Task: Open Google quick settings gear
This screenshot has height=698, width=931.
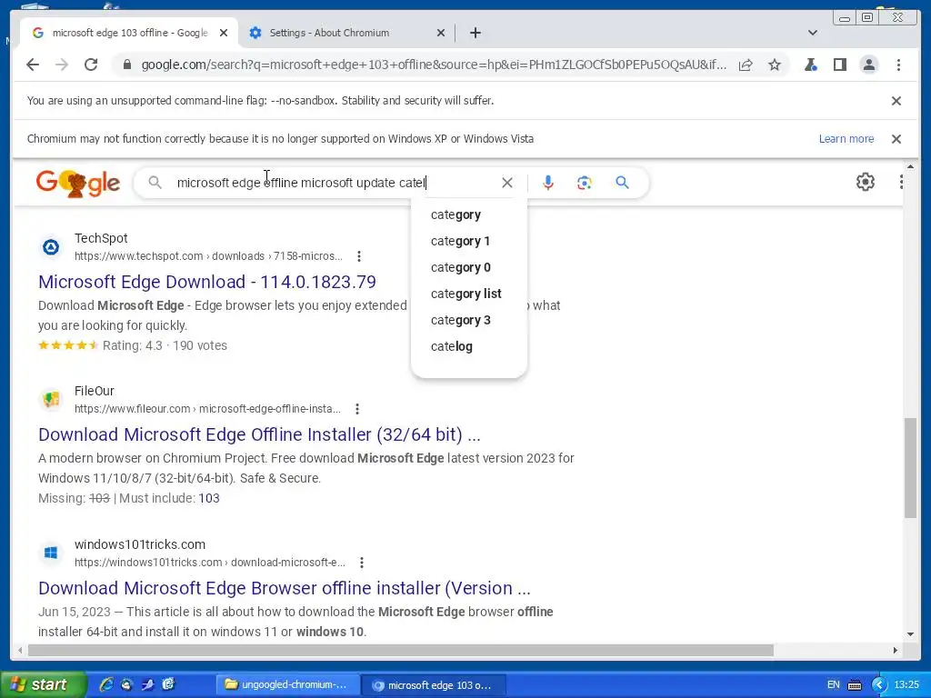Action: (866, 182)
